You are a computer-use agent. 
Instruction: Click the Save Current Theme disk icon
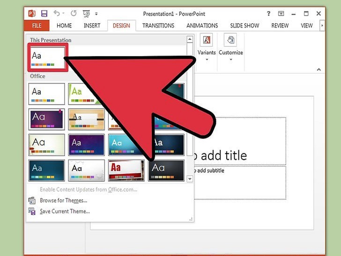[32, 211]
